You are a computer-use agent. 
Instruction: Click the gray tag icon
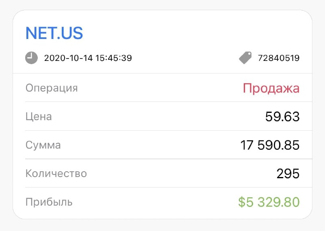point(245,58)
